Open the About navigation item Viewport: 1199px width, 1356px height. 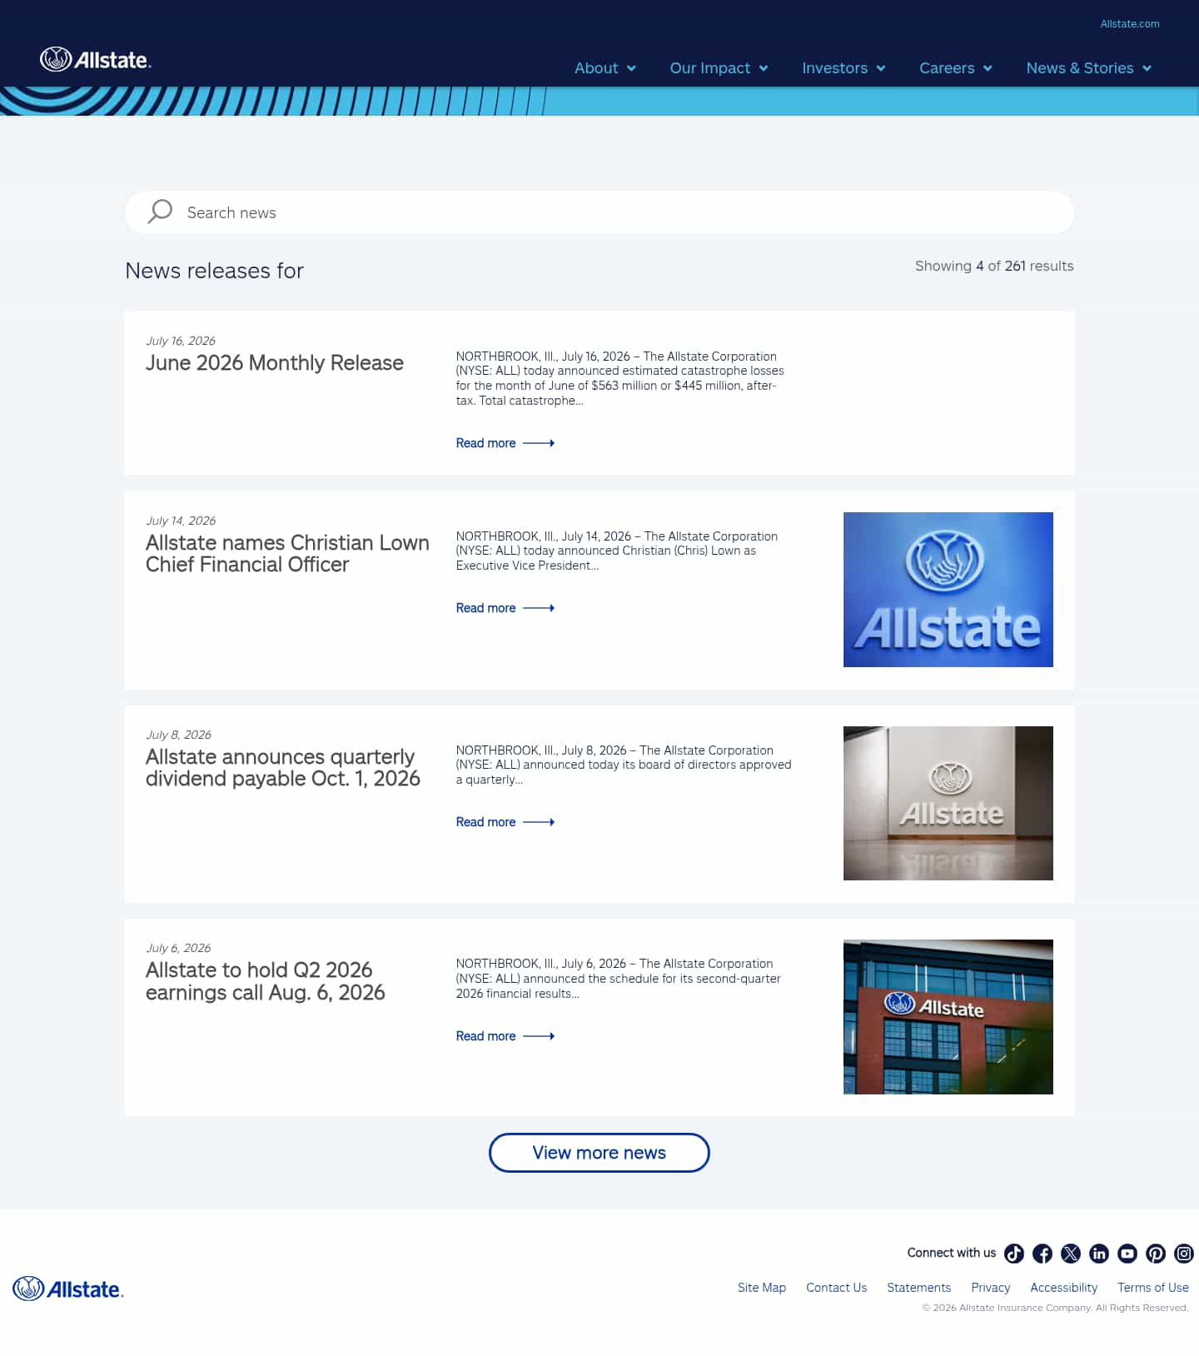(596, 68)
